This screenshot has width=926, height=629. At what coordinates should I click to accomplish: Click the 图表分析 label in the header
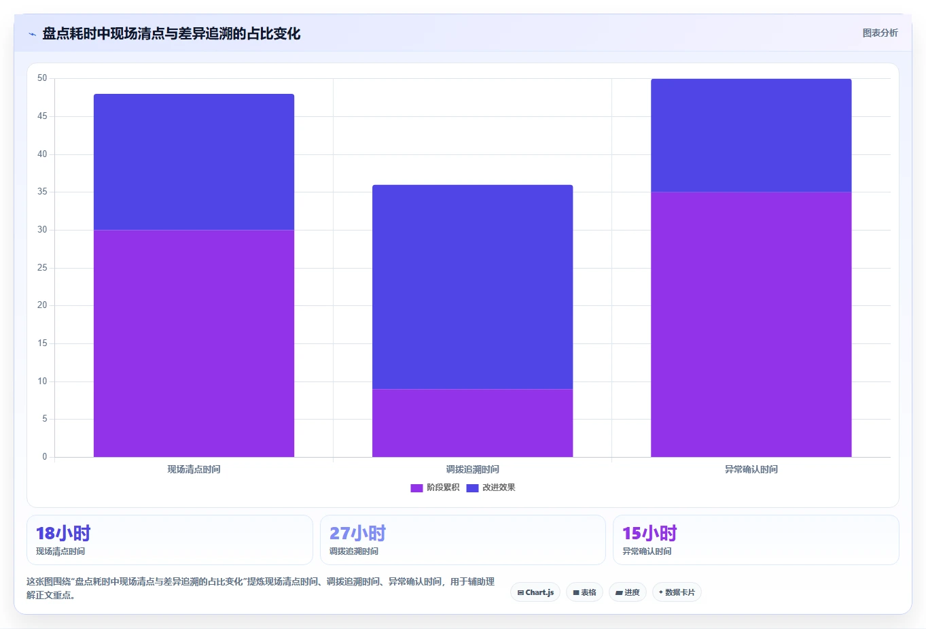(x=880, y=33)
